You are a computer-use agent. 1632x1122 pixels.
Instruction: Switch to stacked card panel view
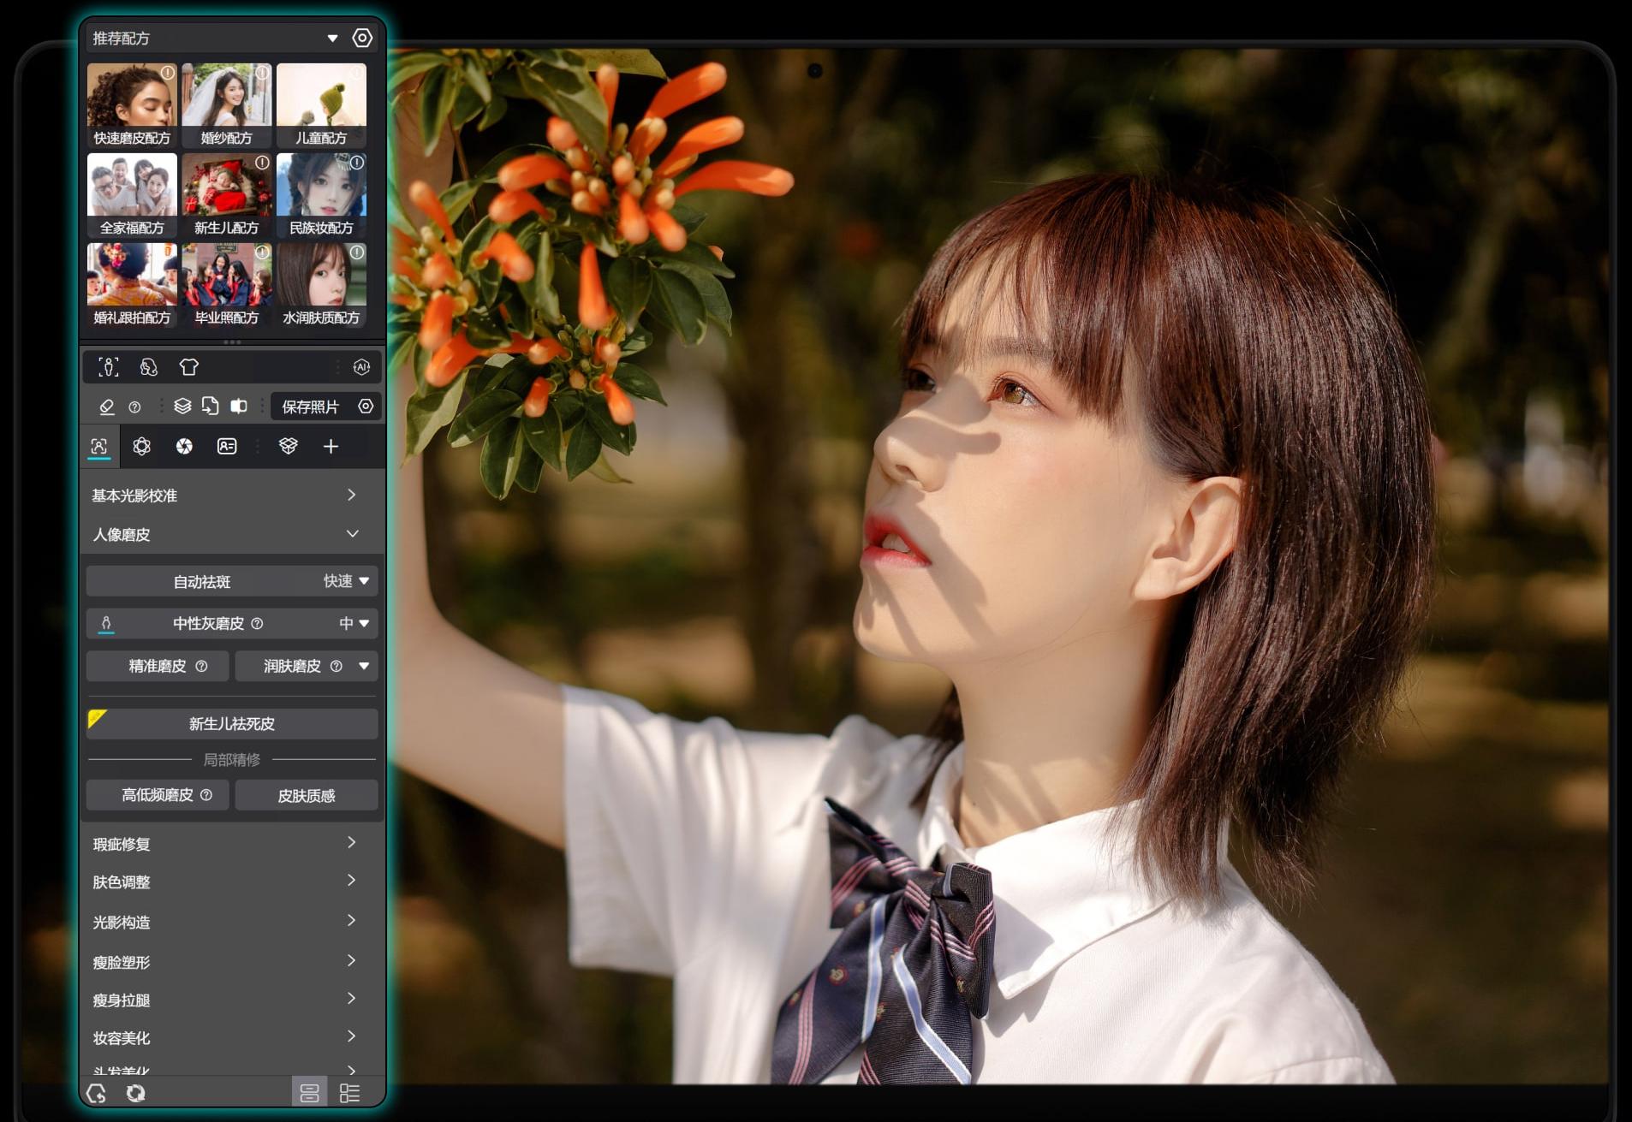coord(309,1093)
